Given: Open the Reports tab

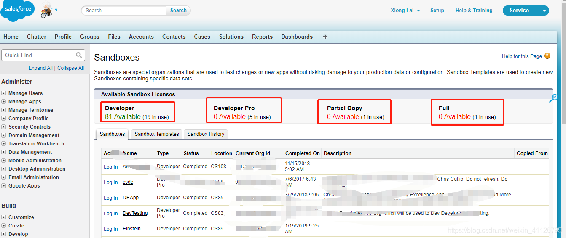Looking at the screenshot, I should tap(263, 37).
